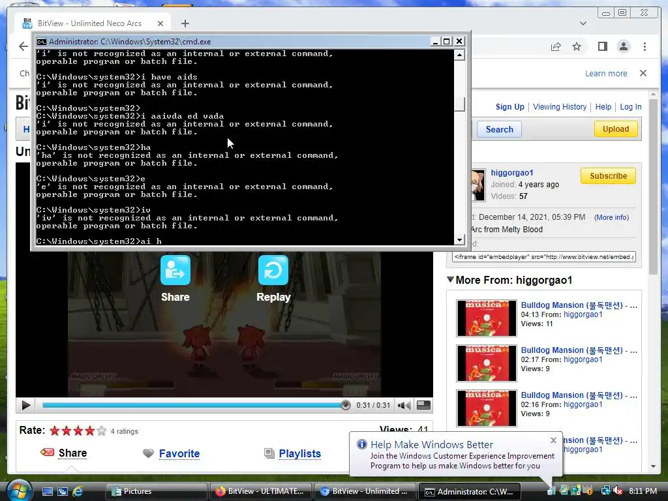
Task: Click higgorgao1 avatar thumbnail
Action: point(478,185)
